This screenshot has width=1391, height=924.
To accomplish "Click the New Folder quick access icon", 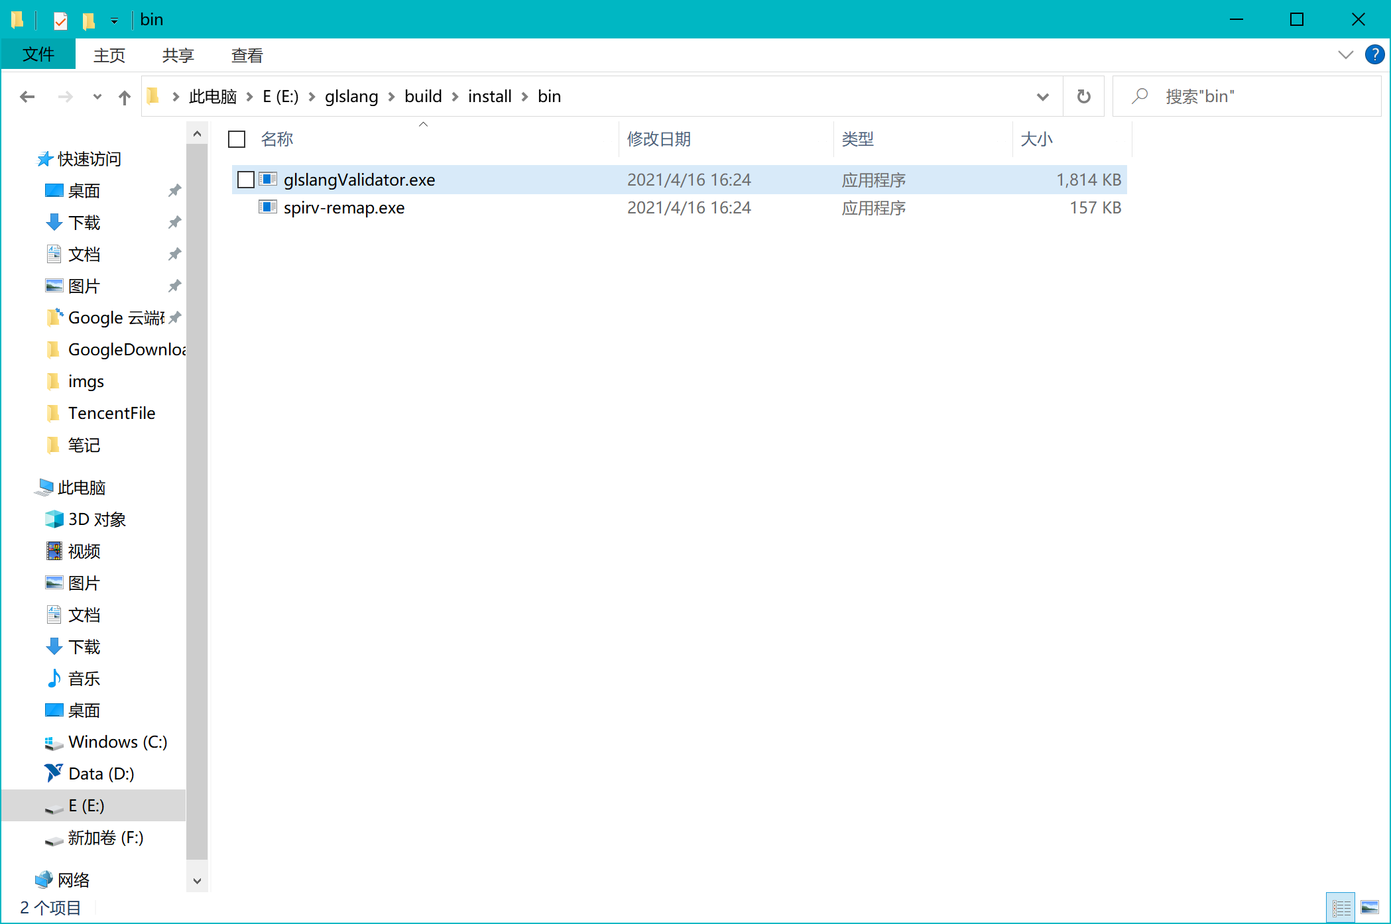I will pyautogui.click(x=90, y=20).
